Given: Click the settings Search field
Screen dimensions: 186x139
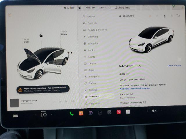Looking at the screenshot, I should point(89,17).
